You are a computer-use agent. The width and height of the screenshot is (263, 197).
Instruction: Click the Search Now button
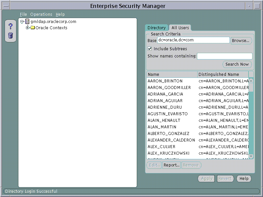click(x=237, y=64)
